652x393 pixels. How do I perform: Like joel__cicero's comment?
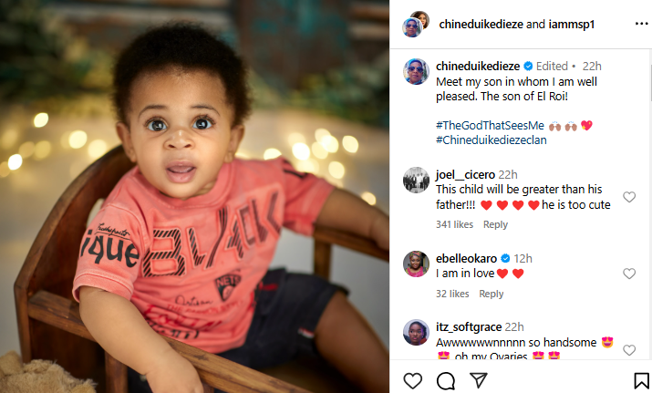[x=629, y=197]
